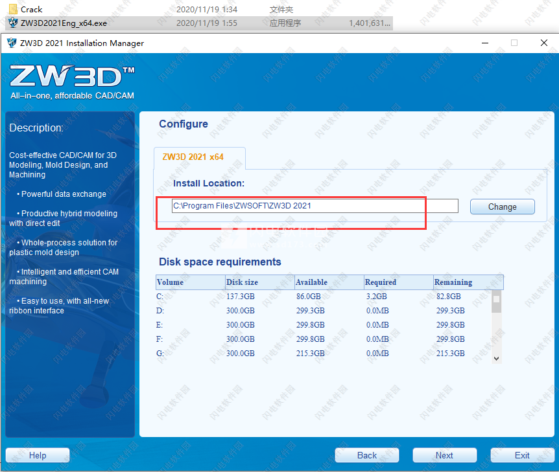Click the Crack folder icon
This screenshot has width=559, height=472.
click(x=13, y=9)
